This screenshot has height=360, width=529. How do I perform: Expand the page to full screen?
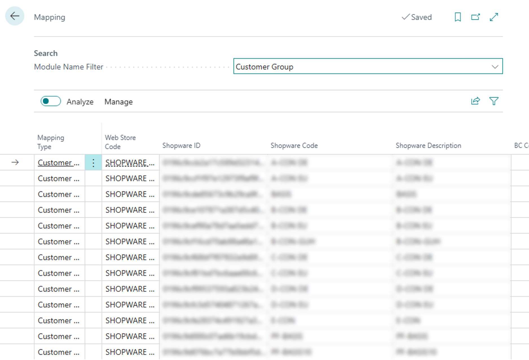[494, 17]
